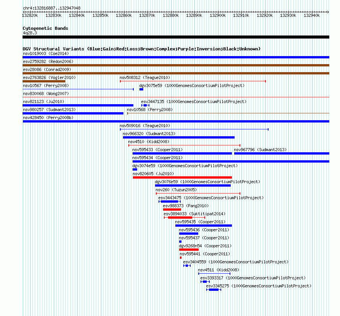This screenshot has height=316, width=340.
Task: Select the dgv3075e59 variant blue block
Action: tap(141, 89)
